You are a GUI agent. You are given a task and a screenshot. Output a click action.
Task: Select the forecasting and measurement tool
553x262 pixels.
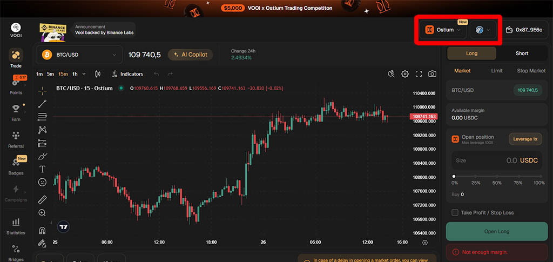(x=42, y=143)
